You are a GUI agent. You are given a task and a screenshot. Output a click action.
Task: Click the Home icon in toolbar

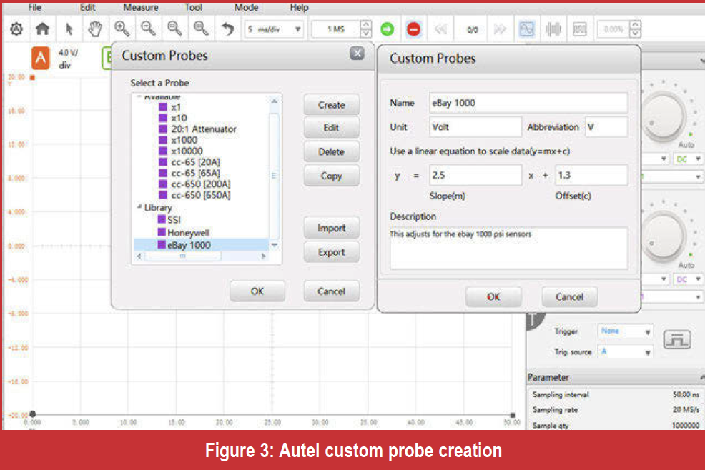coord(43,29)
